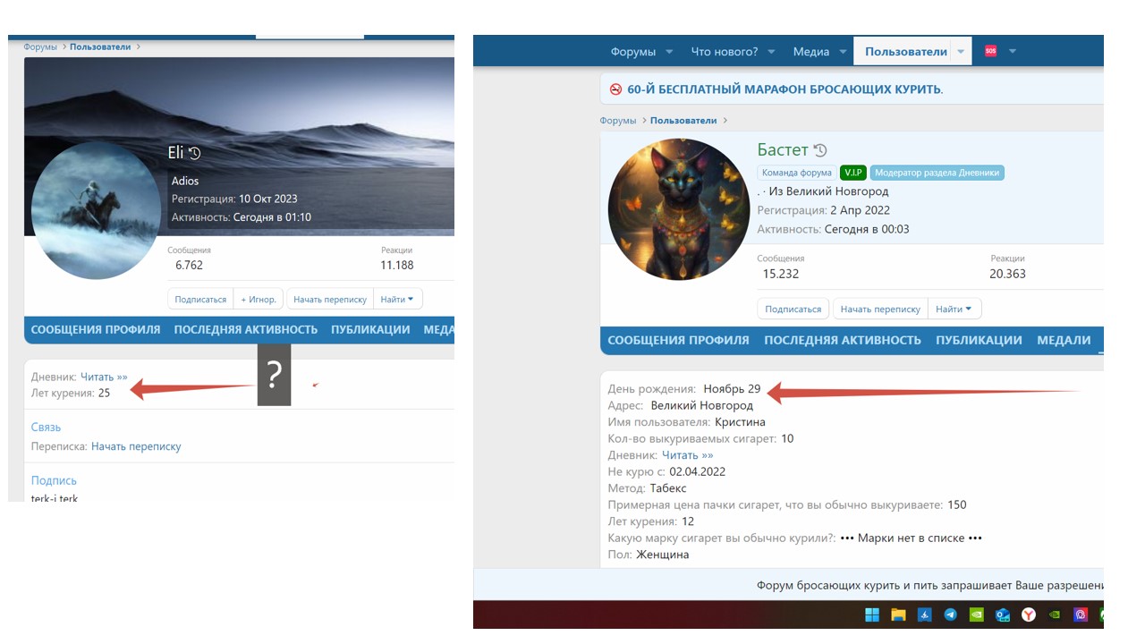Expand the Форумы navigation dropdown arrow
The image size is (1145, 644).
coord(668,52)
